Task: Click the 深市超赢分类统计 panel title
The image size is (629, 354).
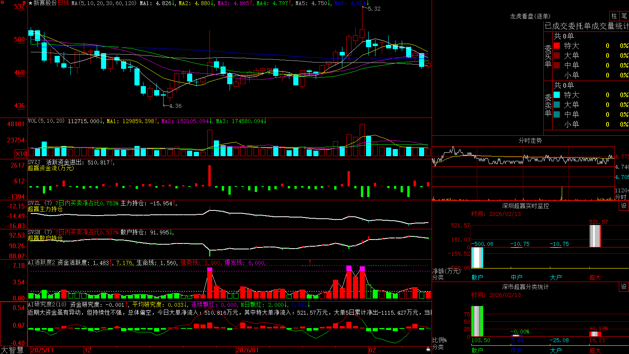Action: click(x=526, y=287)
